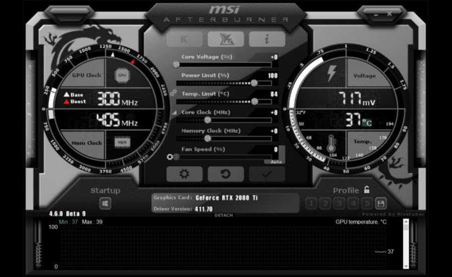Image resolution: width=452 pixels, height=277 pixels.
Task: Click the MEM chip icon in clock gauge
Action: (122, 143)
